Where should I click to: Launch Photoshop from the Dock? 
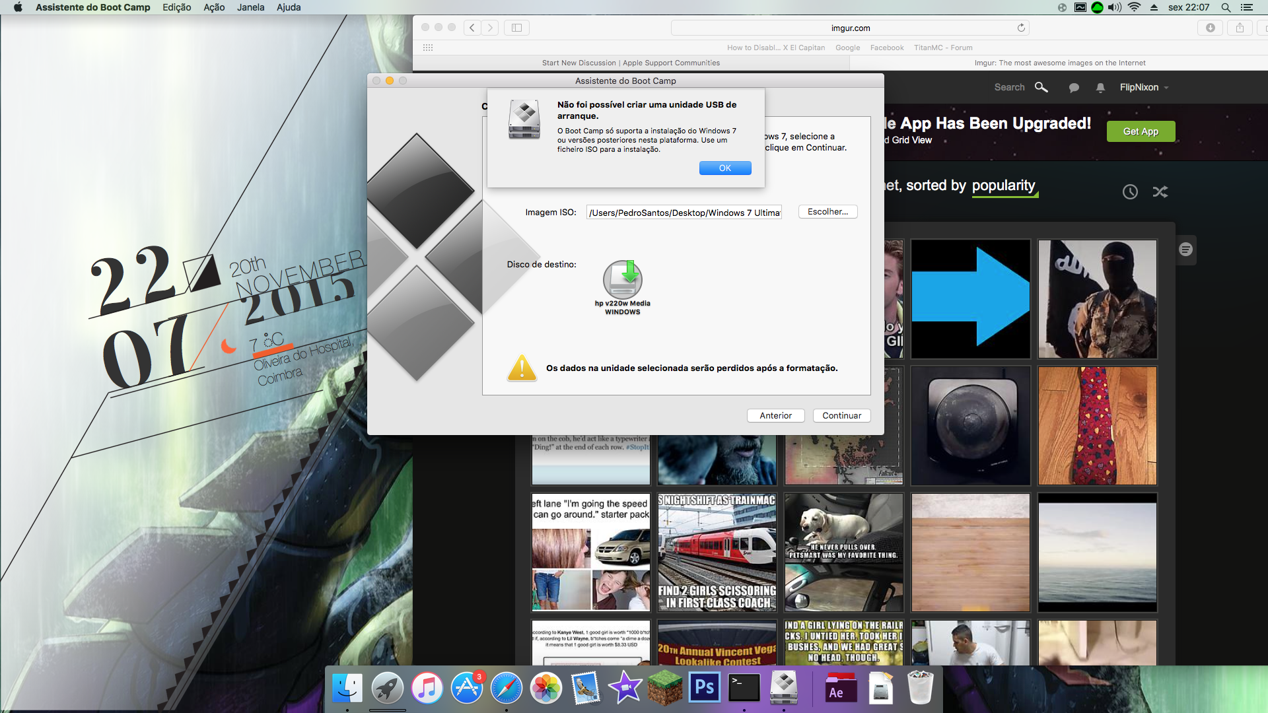705,688
